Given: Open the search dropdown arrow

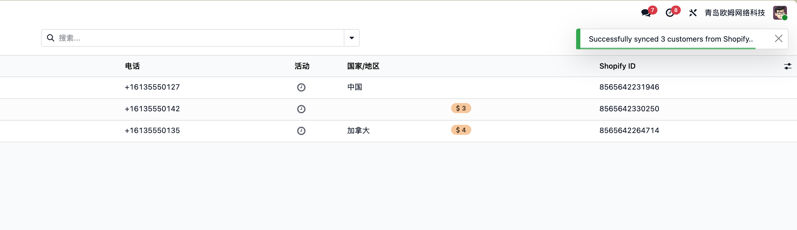Looking at the screenshot, I should pos(352,38).
